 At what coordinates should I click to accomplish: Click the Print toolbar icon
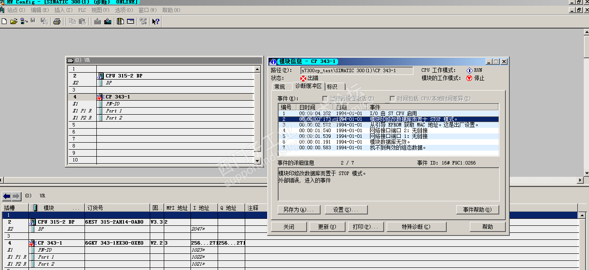click(x=57, y=21)
